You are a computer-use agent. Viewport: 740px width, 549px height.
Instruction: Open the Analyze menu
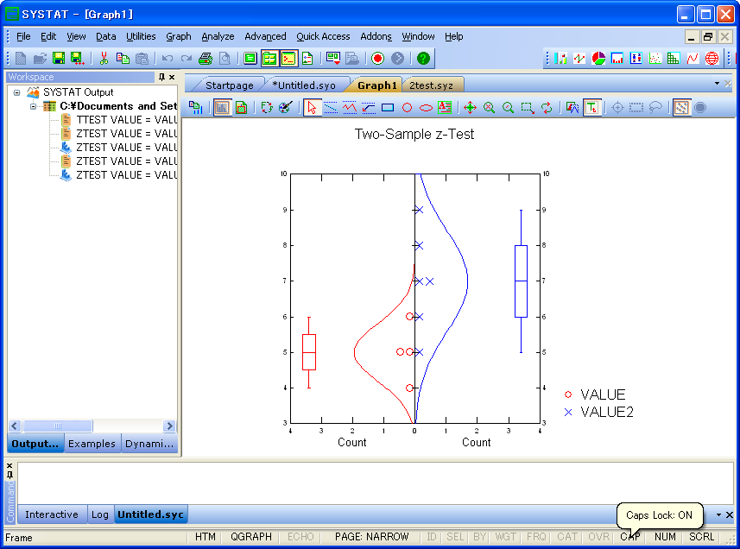tap(218, 36)
